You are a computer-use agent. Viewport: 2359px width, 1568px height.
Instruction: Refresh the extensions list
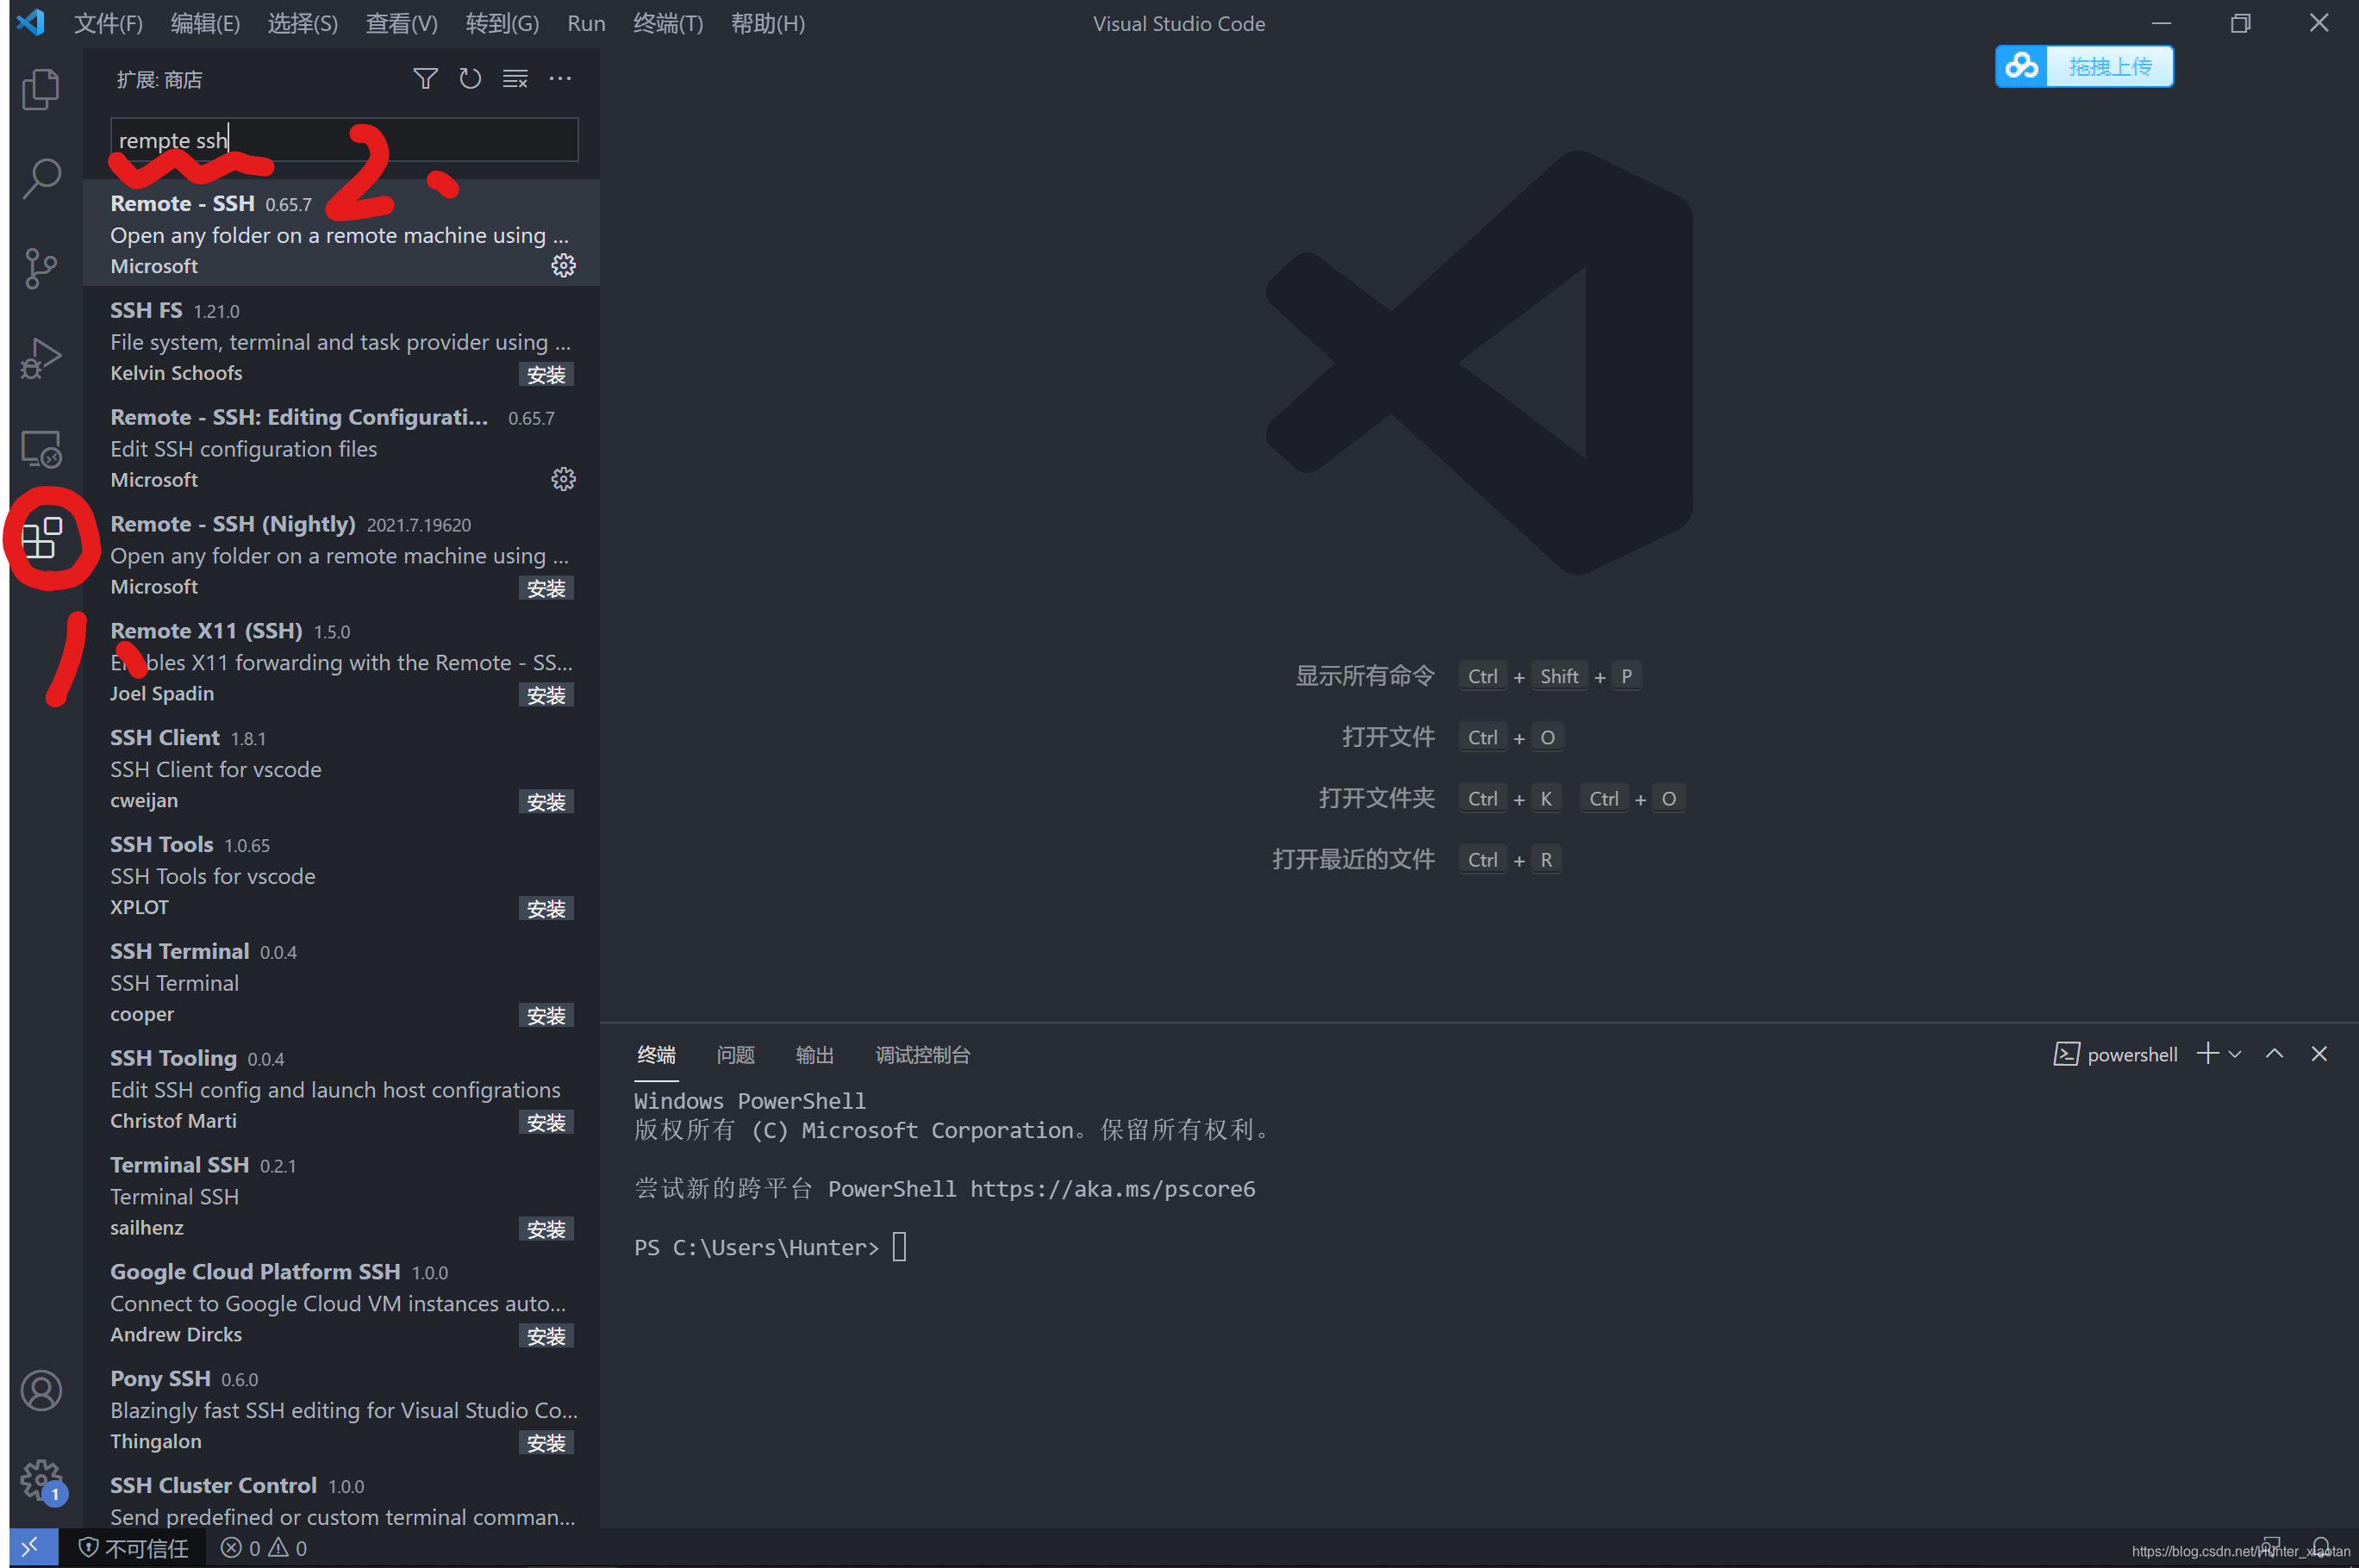[x=471, y=78]
